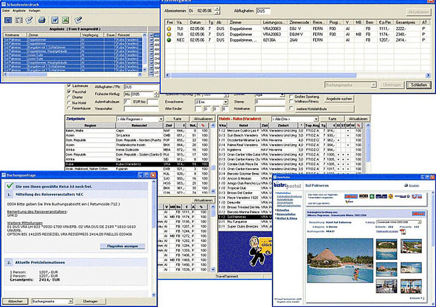
Task: Open the Angebote menu in Schaufensterdruck
Action: point(19,10)
